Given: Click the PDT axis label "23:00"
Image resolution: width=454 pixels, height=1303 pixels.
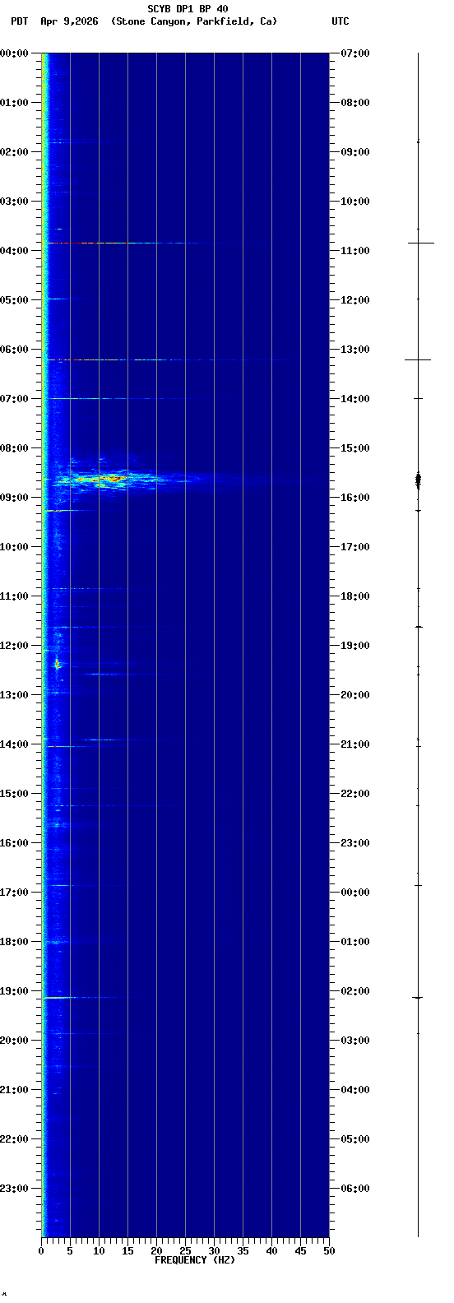Looking at the screenshot, I should coord(16,1189).
